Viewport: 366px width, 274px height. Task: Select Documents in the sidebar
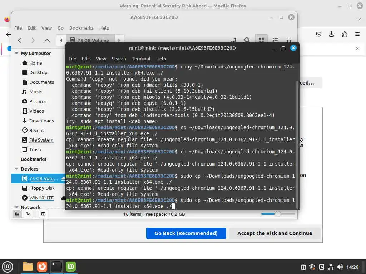click(41, 82)
